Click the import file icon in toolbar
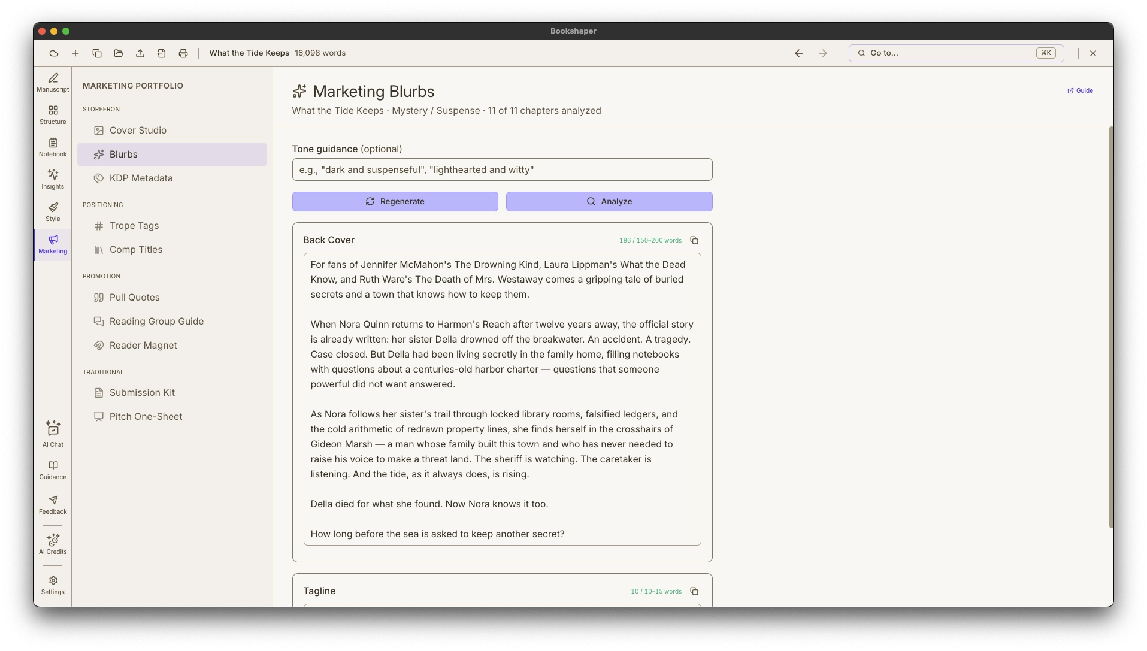Screen dimensions: 1147x651 pos(162,53)
